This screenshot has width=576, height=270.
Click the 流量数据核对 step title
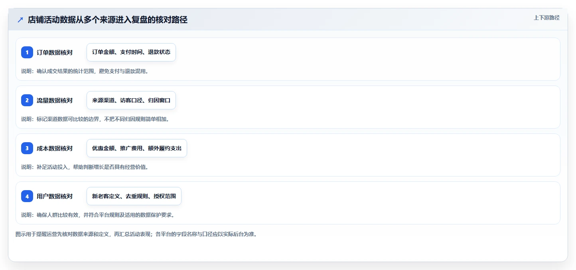click(55, 100)
